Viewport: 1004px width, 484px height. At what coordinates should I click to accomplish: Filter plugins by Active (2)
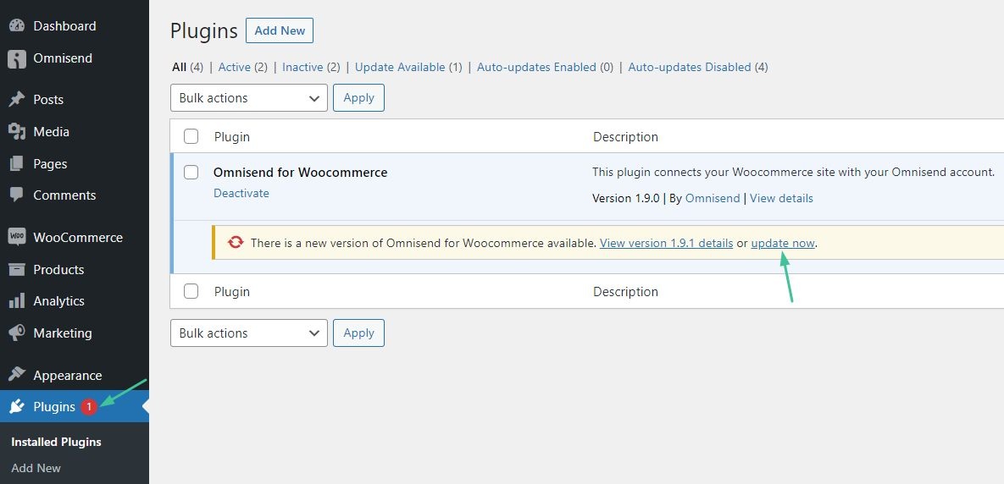(242, 67)
